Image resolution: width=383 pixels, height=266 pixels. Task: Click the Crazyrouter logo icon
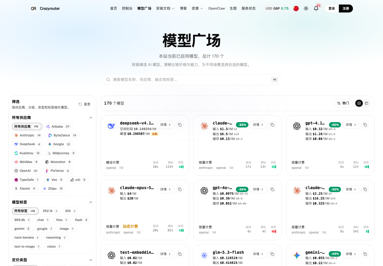[x=34, y=9]
